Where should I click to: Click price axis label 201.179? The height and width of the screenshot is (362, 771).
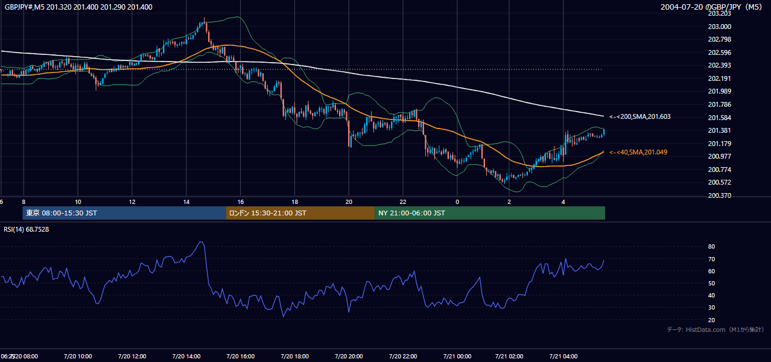pos(720,144)
